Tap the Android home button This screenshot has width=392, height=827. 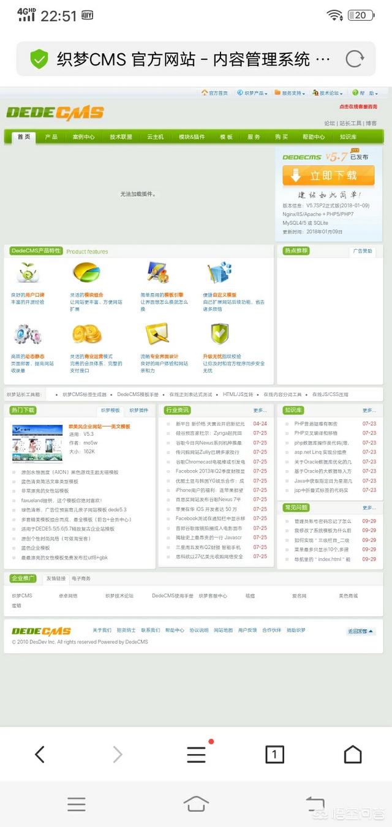pyautogui.click(x=196, y=804)
